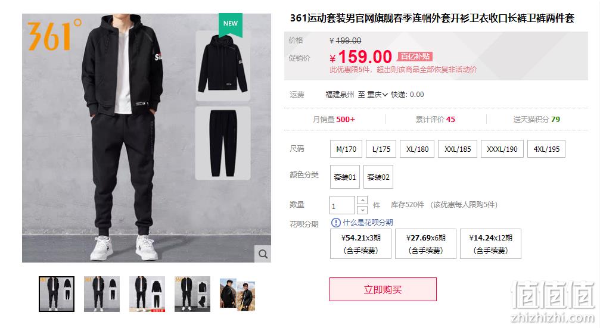This screenshot has width=600, height=328.
Task: Select color option 套装02
Action: (378, 177)
